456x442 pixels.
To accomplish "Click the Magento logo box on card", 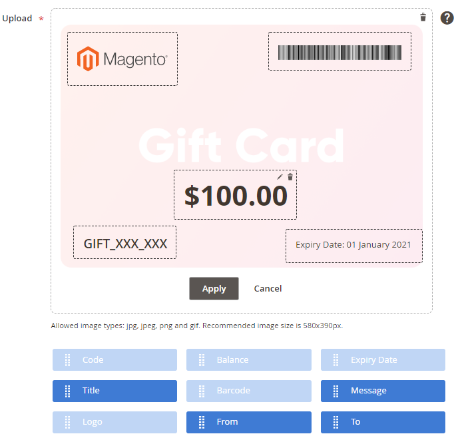I will [x=122, y=59].
